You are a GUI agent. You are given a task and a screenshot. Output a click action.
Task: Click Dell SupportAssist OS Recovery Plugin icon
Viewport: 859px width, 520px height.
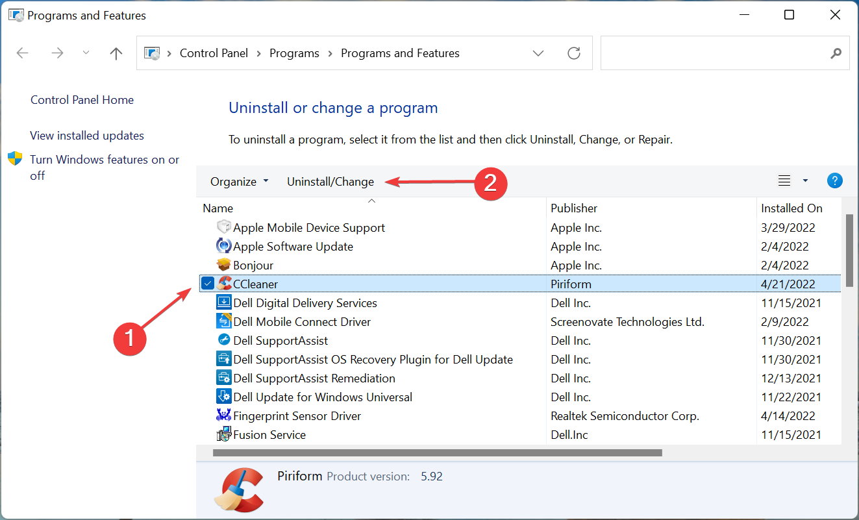(224, 359)
